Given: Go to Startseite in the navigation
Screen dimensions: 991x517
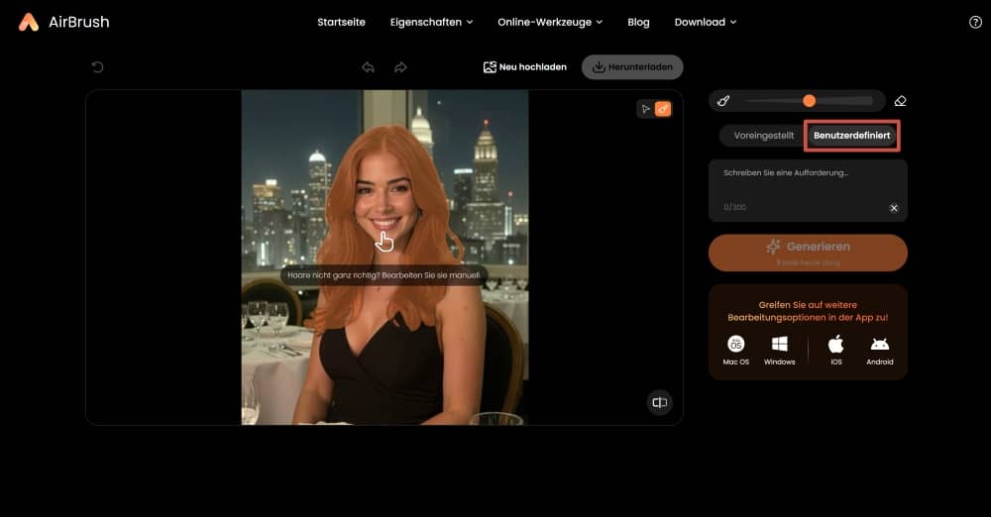Looking at the screenshot, I should [341, 22].
